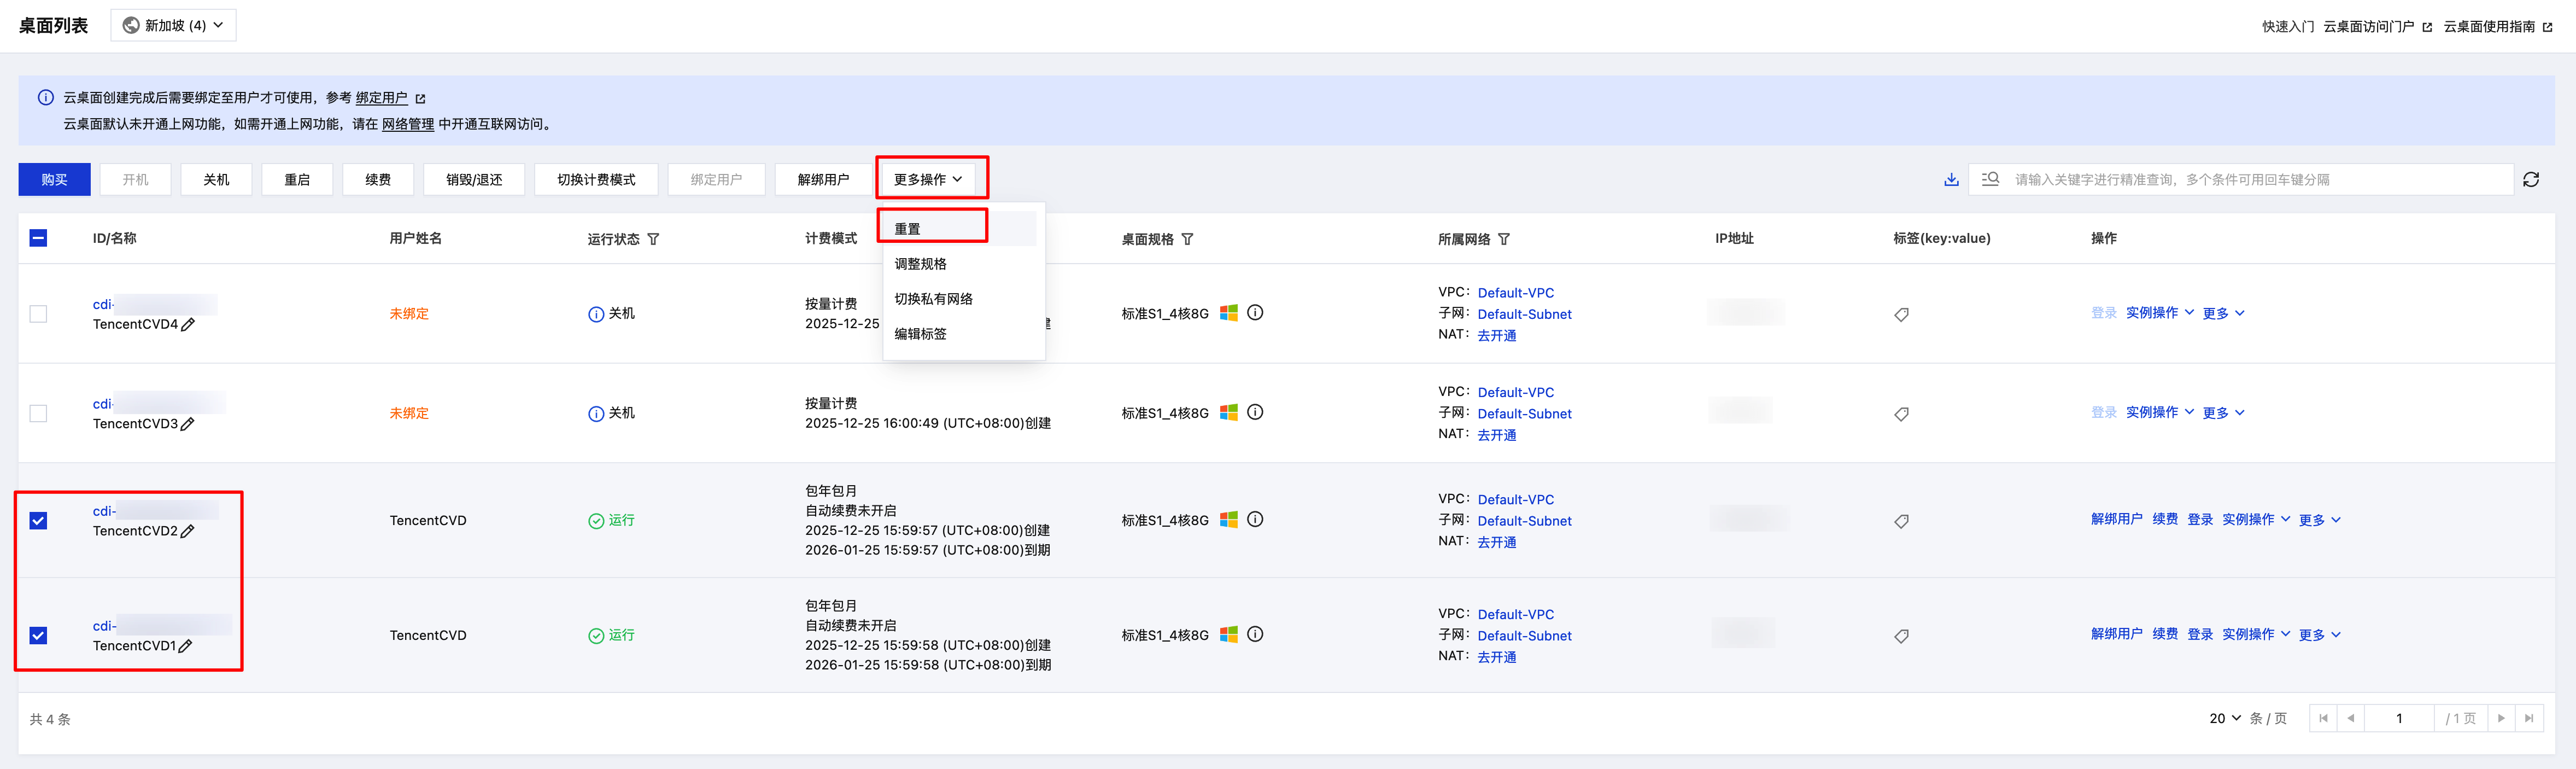Open the Singapore region dropdown
This screenshot has height=769, width=2576.
[x=173, y=25]
